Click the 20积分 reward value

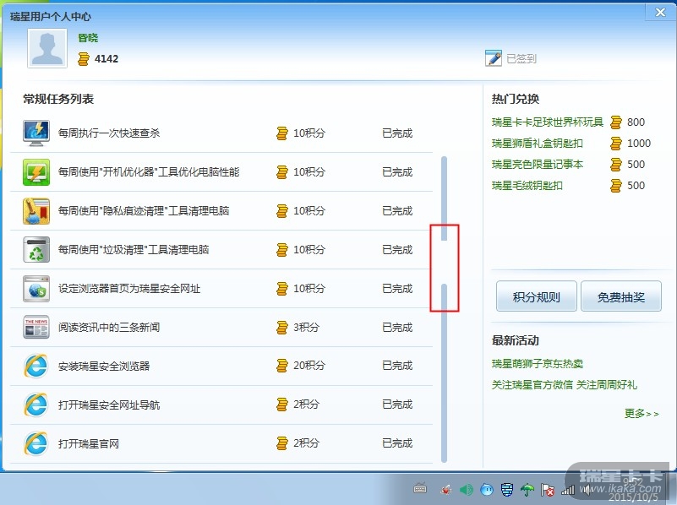[x=308, y=366]
